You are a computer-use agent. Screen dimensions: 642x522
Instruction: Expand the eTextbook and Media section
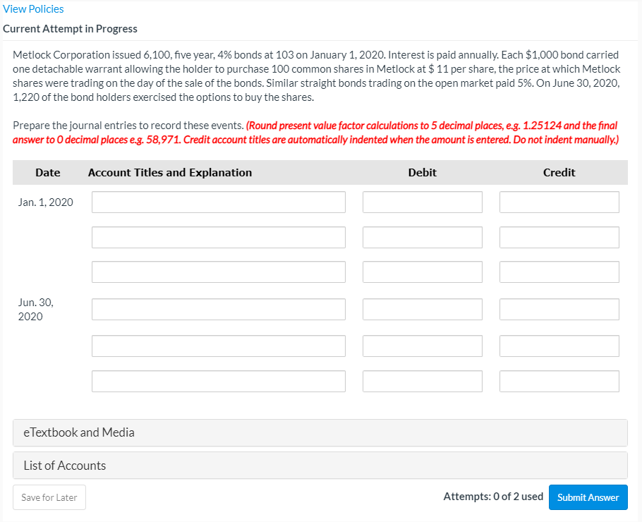tap(79, 432)
